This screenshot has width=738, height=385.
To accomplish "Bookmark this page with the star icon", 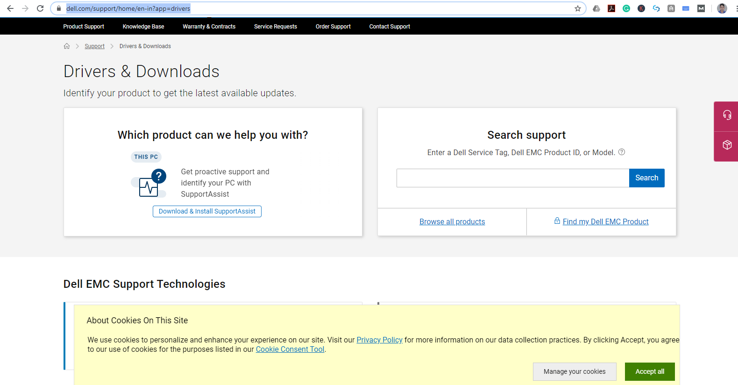I will pyautogui.click(x=578, y=8).
